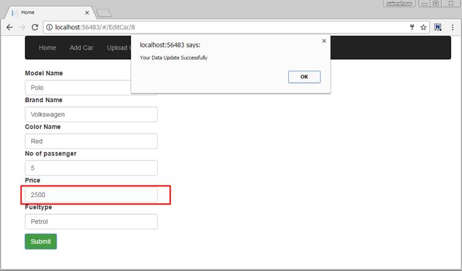Dismiss the alert dialog with X

point(324,41)
